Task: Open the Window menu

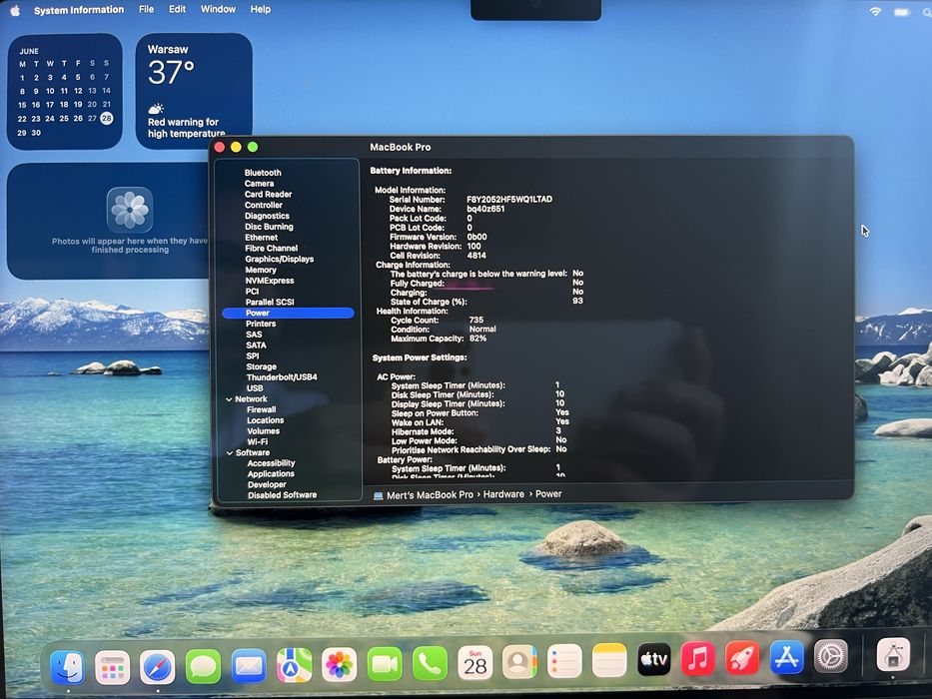Action: click(218, 9)
